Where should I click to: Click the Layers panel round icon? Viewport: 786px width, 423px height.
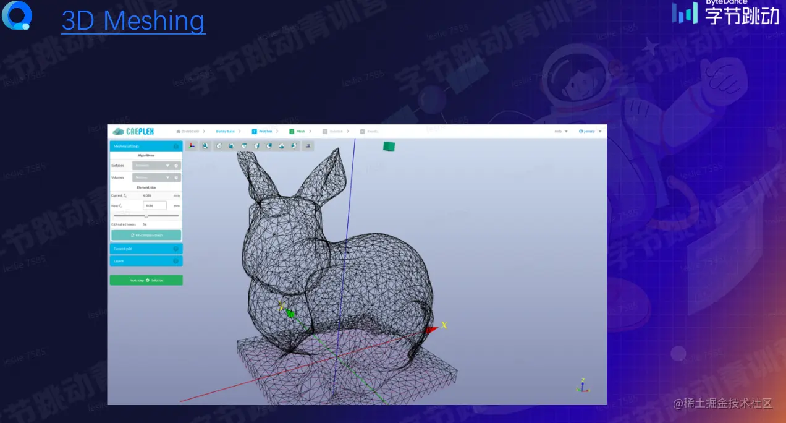pos(176,261)
